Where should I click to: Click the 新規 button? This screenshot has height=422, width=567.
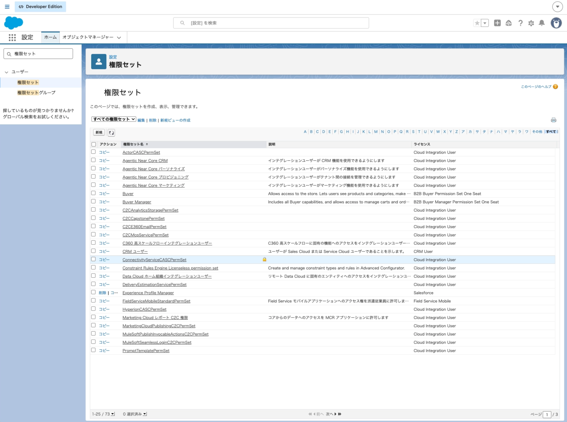99,133
